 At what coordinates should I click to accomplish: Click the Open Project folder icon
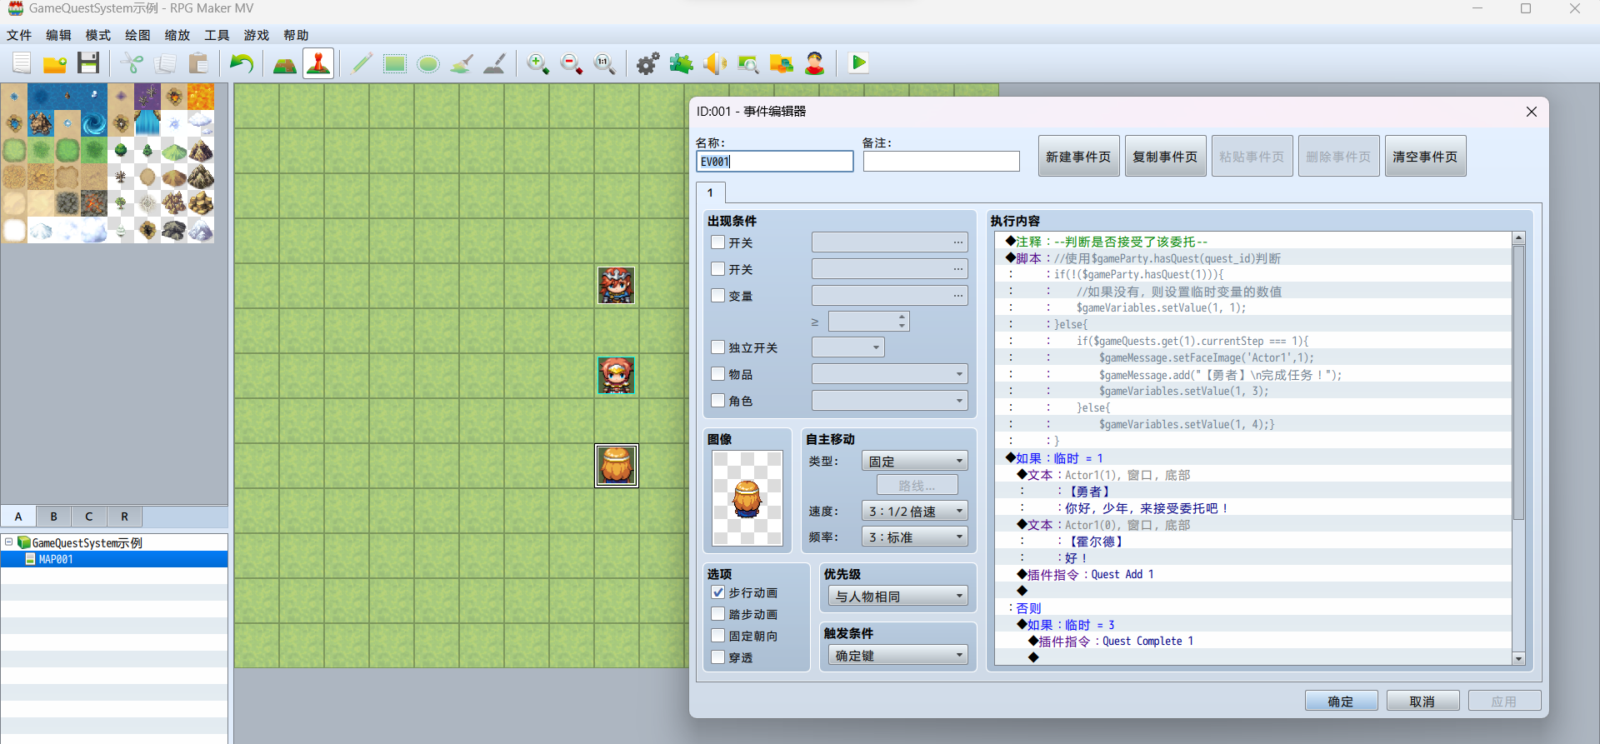(x=55, y=63)
